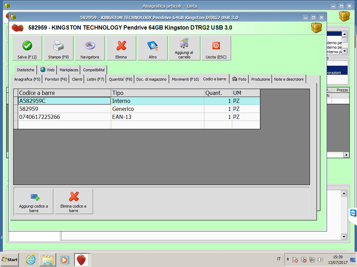Open the Produzione tab

click(x=260, y=79)
